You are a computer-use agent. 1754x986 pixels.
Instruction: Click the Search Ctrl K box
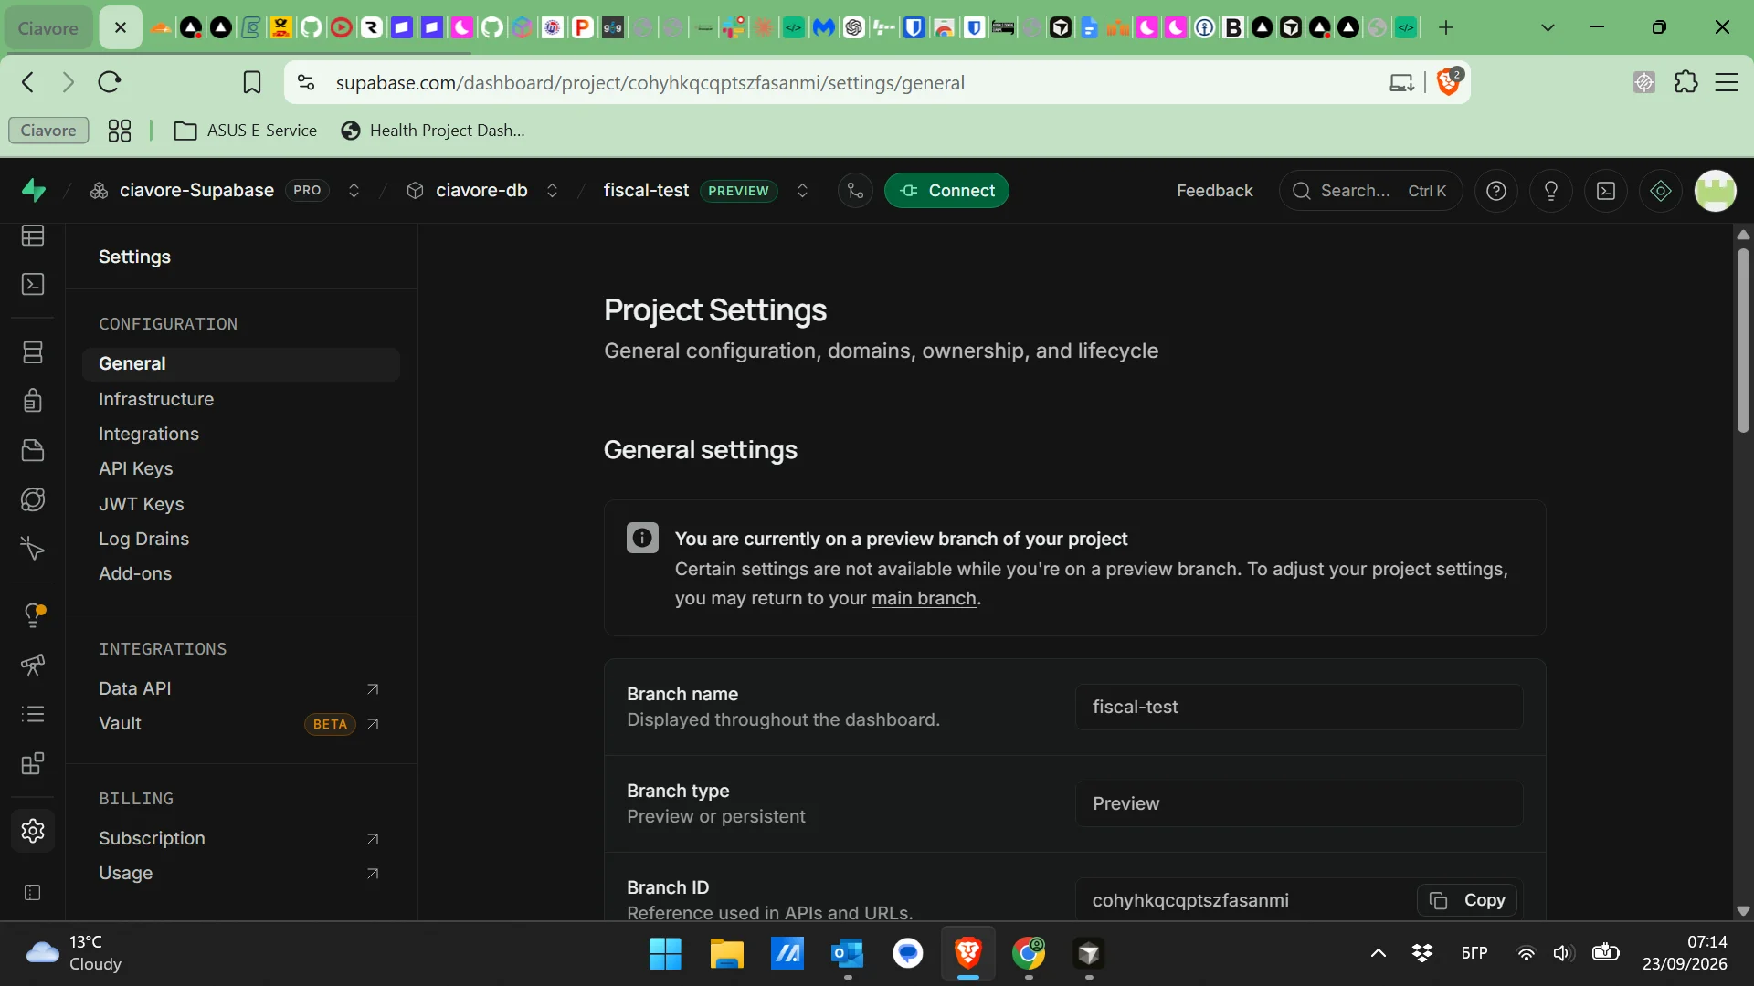[x=1370, y=191]
